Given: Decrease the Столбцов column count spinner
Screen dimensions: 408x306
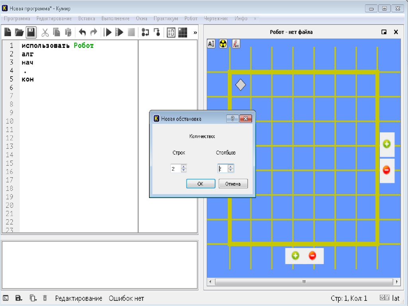Looking at the screenshot, I should 231,171.
